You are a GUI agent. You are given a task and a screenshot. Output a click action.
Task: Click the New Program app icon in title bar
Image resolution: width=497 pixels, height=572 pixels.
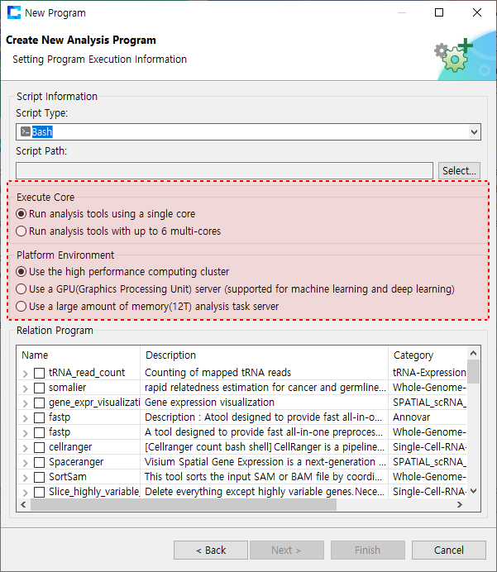(x=14, y=12)
